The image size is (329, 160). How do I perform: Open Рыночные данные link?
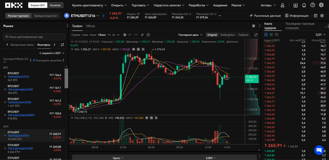pyautogui.click(x=265, y=16)
